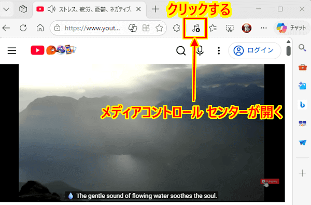Open the YouTube search magnifier
This screenshot has width=311, height=205.
[x=181, y=51]
